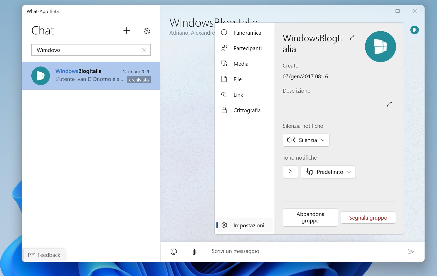Click Segnala gruppo button
Screen dimensions: 437x276
click(x=368, y=218)
